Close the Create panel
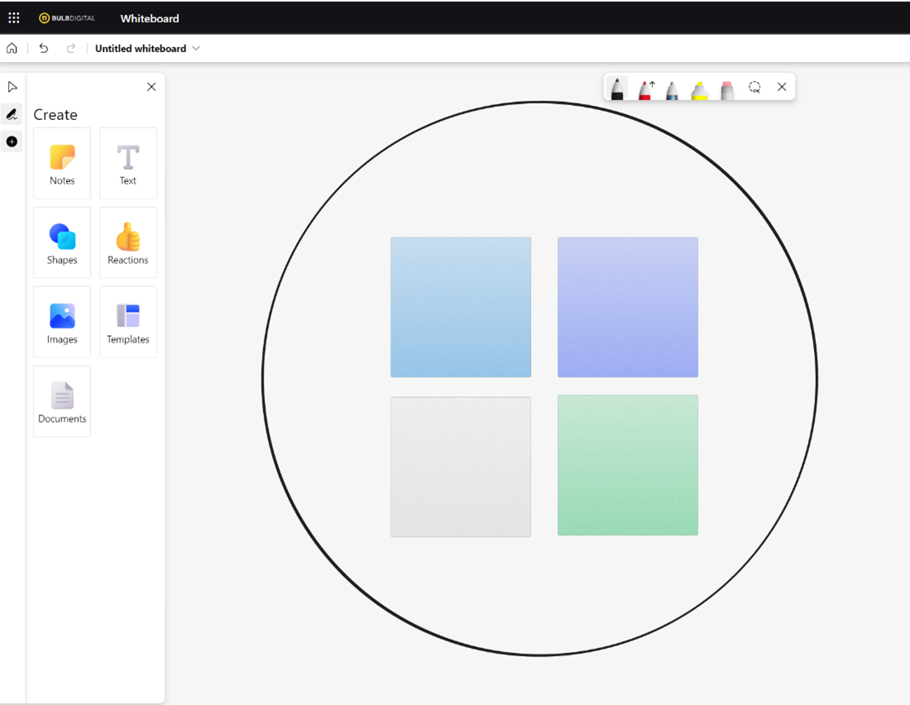The height and width of the screenshot is (705, 910). coord(151,87)
